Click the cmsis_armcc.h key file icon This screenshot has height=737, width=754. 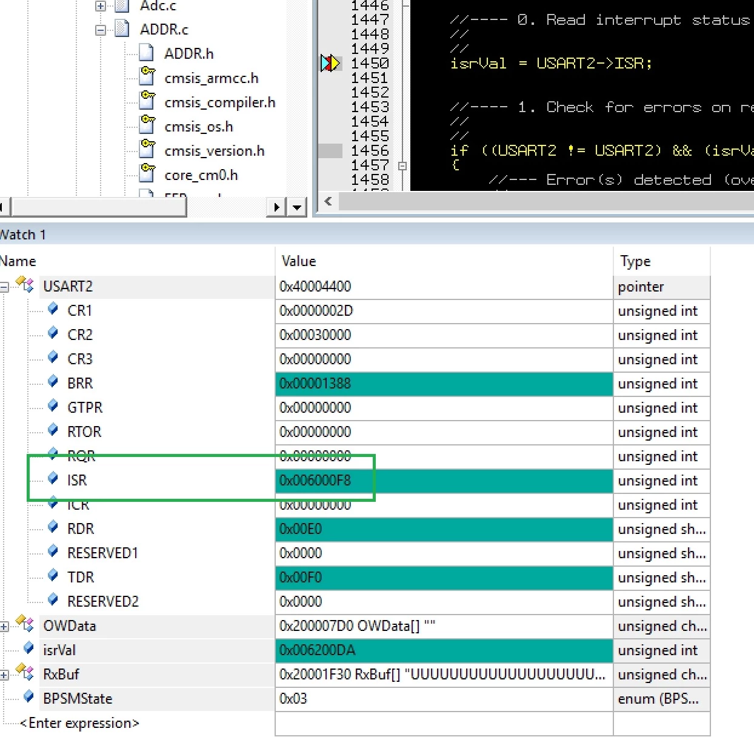coord(147,76)
